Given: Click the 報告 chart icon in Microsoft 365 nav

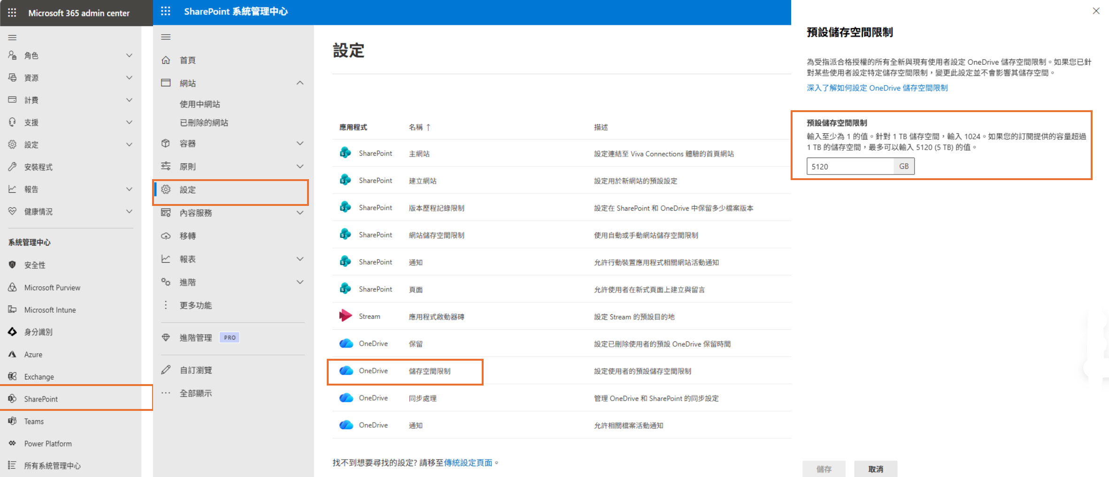Looking at the screenshot, I should pos(13,189).
